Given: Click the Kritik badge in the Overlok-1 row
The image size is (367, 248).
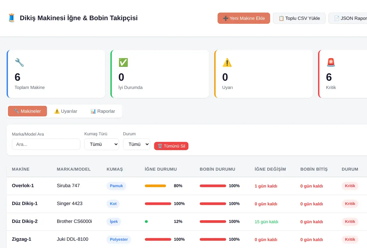Looking at the screenshot, I should point(350,186).
